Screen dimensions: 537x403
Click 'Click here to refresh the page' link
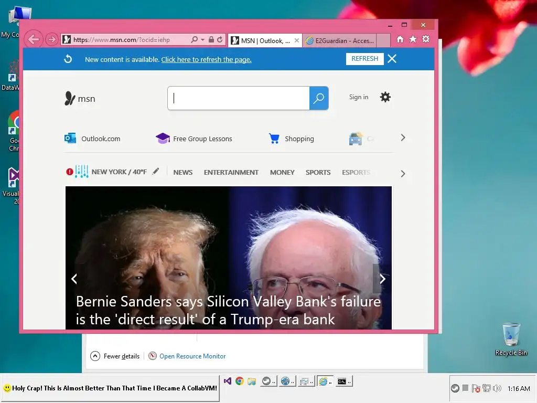206,60
